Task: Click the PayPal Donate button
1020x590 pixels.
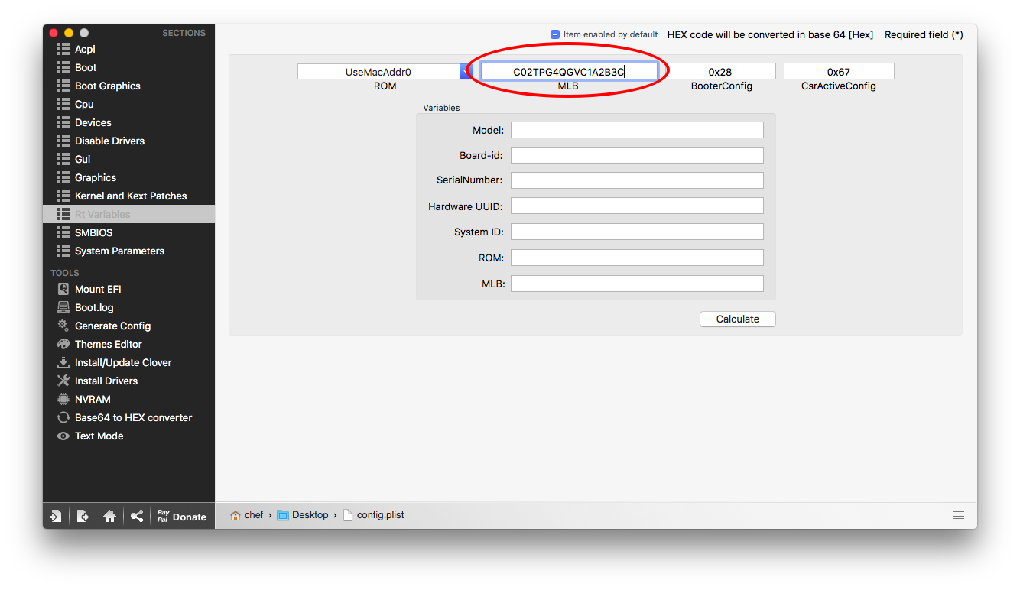Action: tap(182, 516)
